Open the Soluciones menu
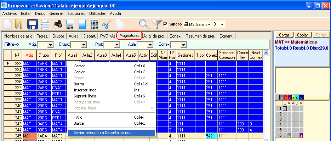This screenshot has height=141, width=331. pyautogui.click(x=76, y=13)
